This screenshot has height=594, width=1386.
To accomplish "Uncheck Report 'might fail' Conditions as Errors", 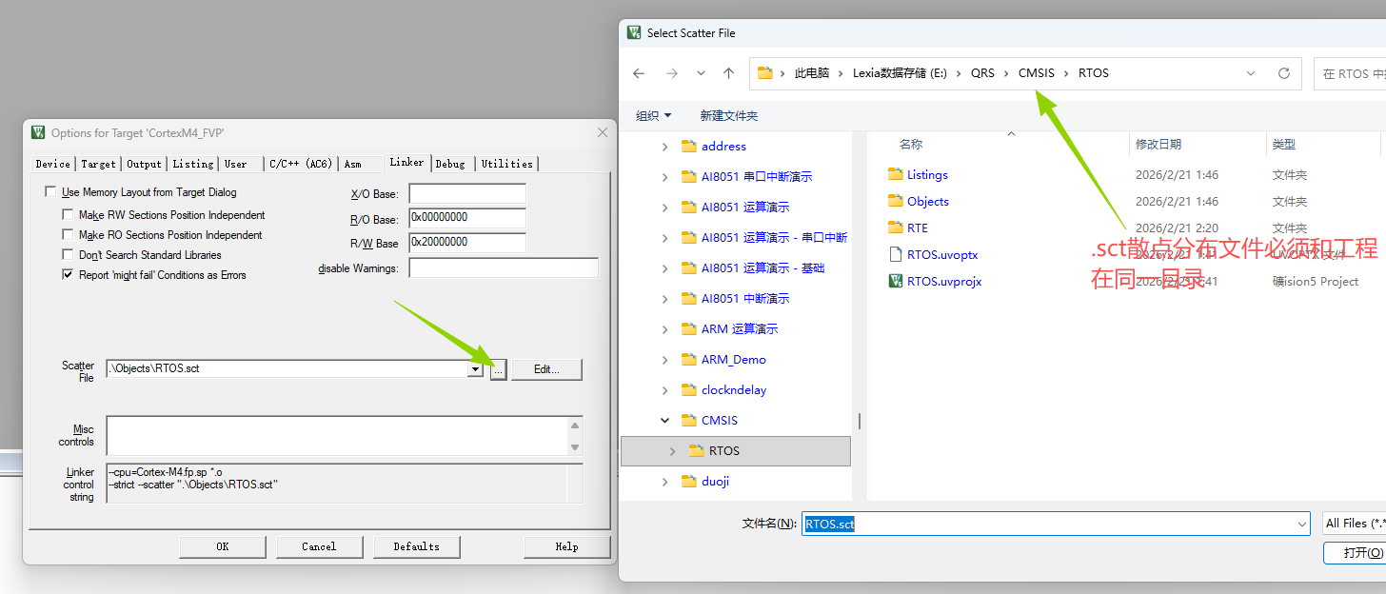I will coord(68,275).
